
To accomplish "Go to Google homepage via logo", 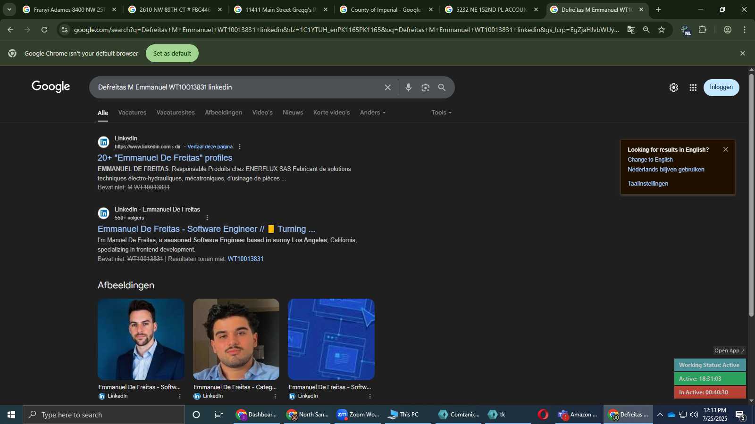I will click(x=51, y=87).
